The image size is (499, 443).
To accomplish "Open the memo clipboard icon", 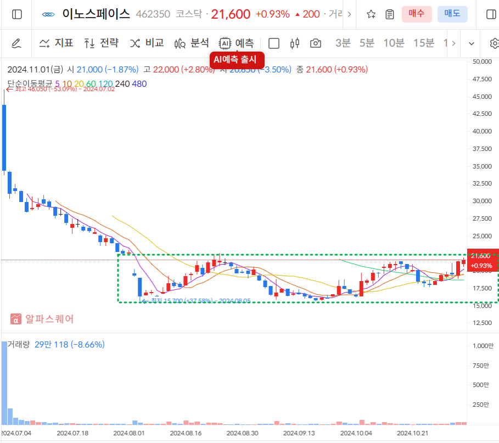I will 390,14.
